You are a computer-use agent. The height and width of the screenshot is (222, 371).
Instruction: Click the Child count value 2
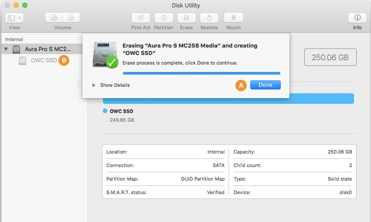[x=351, y=165]
